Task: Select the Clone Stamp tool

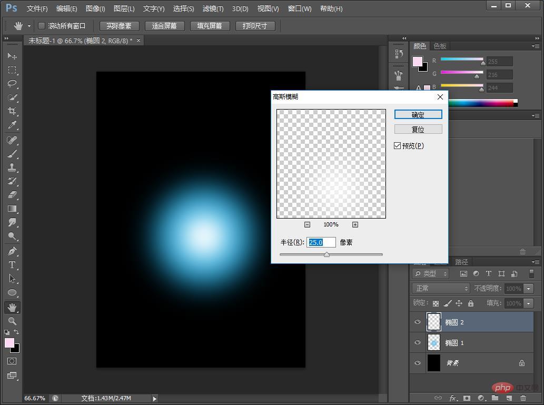Action: tap(12, 167)
